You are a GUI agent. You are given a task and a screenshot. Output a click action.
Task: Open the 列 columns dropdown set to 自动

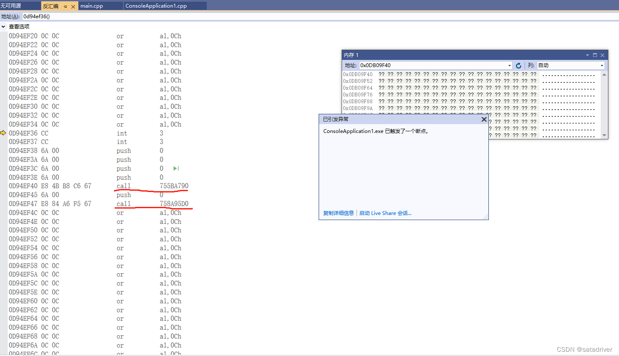tap(602, 65)
